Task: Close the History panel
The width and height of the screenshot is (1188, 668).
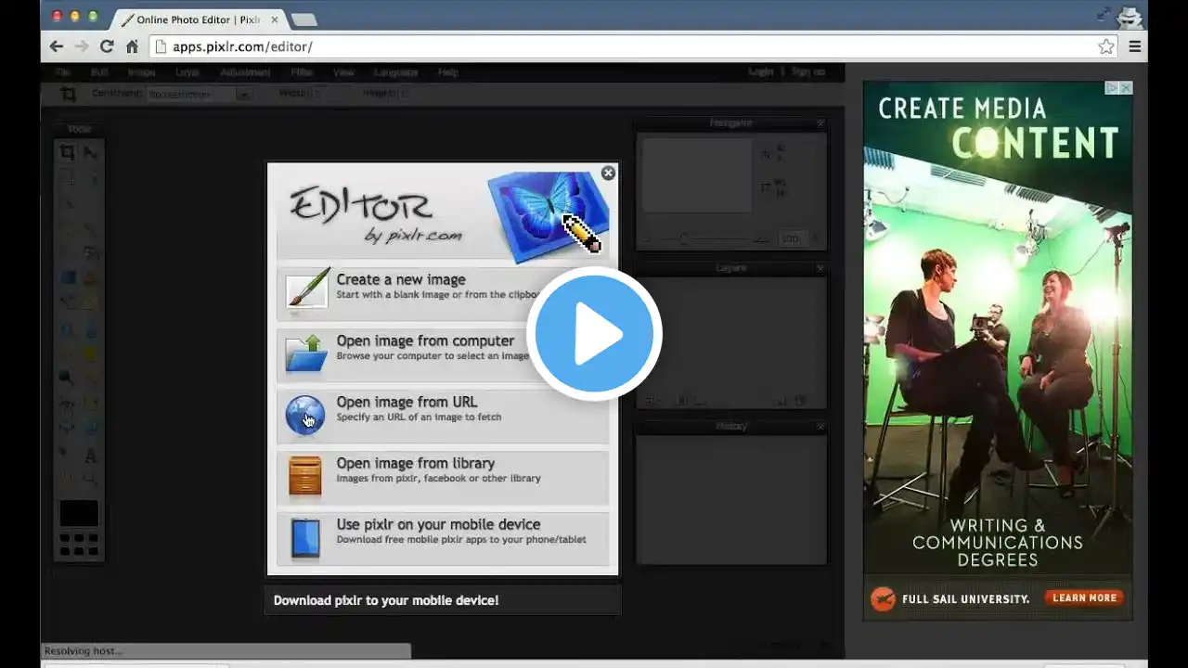Action: click(x=820, y=426)
